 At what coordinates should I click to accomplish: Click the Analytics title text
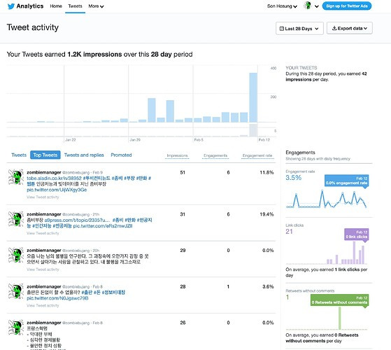coord(30,6)
